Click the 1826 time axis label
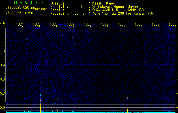 point(104,24)
